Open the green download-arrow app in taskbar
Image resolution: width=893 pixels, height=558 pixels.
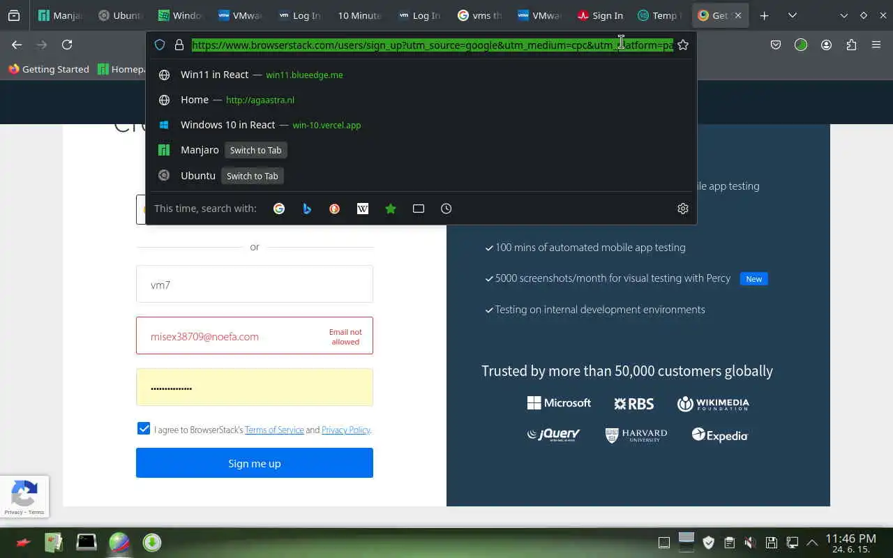click(152, 542)
